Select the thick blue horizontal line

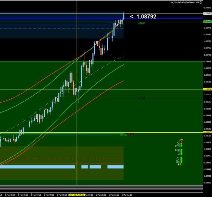coord(101,18)
